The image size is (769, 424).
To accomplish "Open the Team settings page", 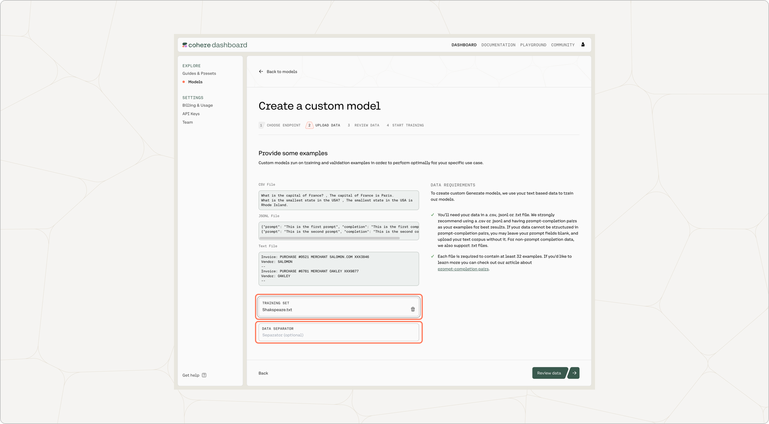I will tap(188, 122).
